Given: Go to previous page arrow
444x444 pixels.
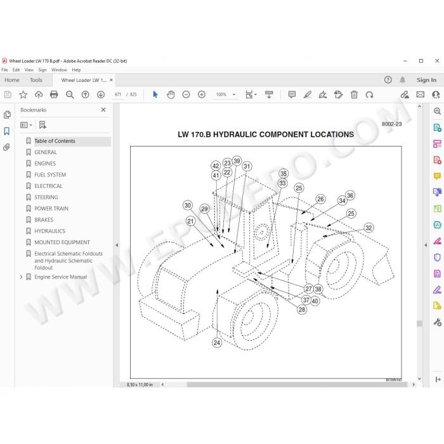Looking at the screenshot, I should (85, 95).
